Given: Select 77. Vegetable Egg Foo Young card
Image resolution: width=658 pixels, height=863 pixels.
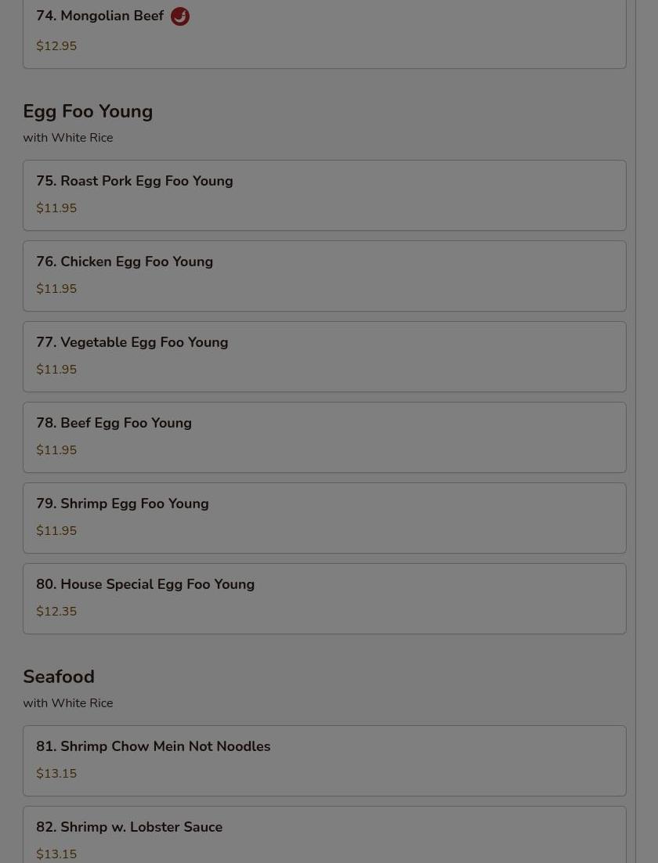Looking at the screenshot, I should tap(324, 356).
